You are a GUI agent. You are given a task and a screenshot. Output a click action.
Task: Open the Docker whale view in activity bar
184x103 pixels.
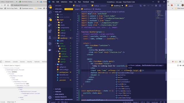click(50, 50)
